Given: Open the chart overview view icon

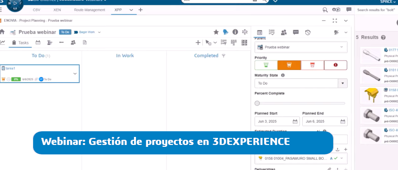Looking at the screenshot, I should point(2,42).
